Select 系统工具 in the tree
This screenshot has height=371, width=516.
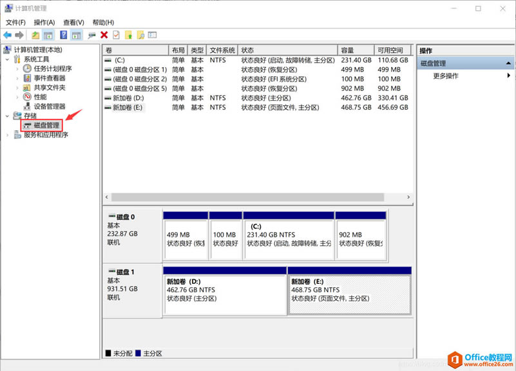pos(36,59)
